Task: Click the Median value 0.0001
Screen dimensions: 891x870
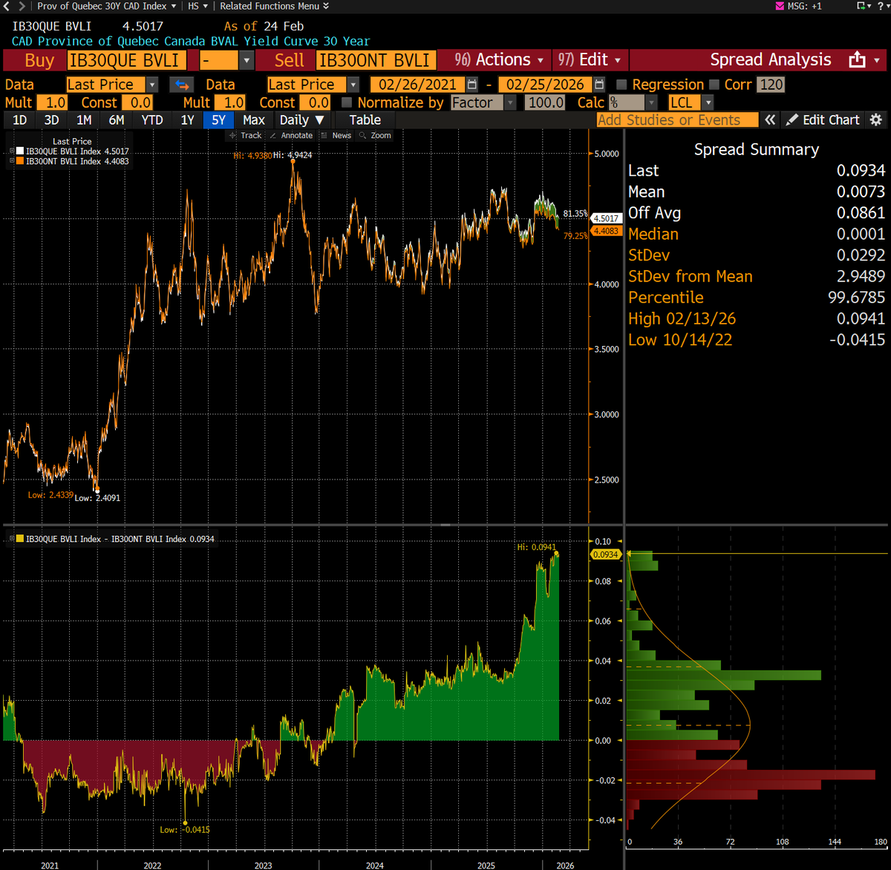Action: coord(861,234)
